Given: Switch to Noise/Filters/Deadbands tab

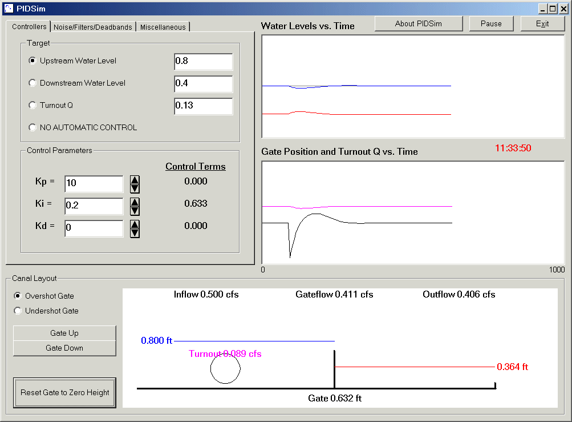Looking at the screenshot, I should coord(93,27).
